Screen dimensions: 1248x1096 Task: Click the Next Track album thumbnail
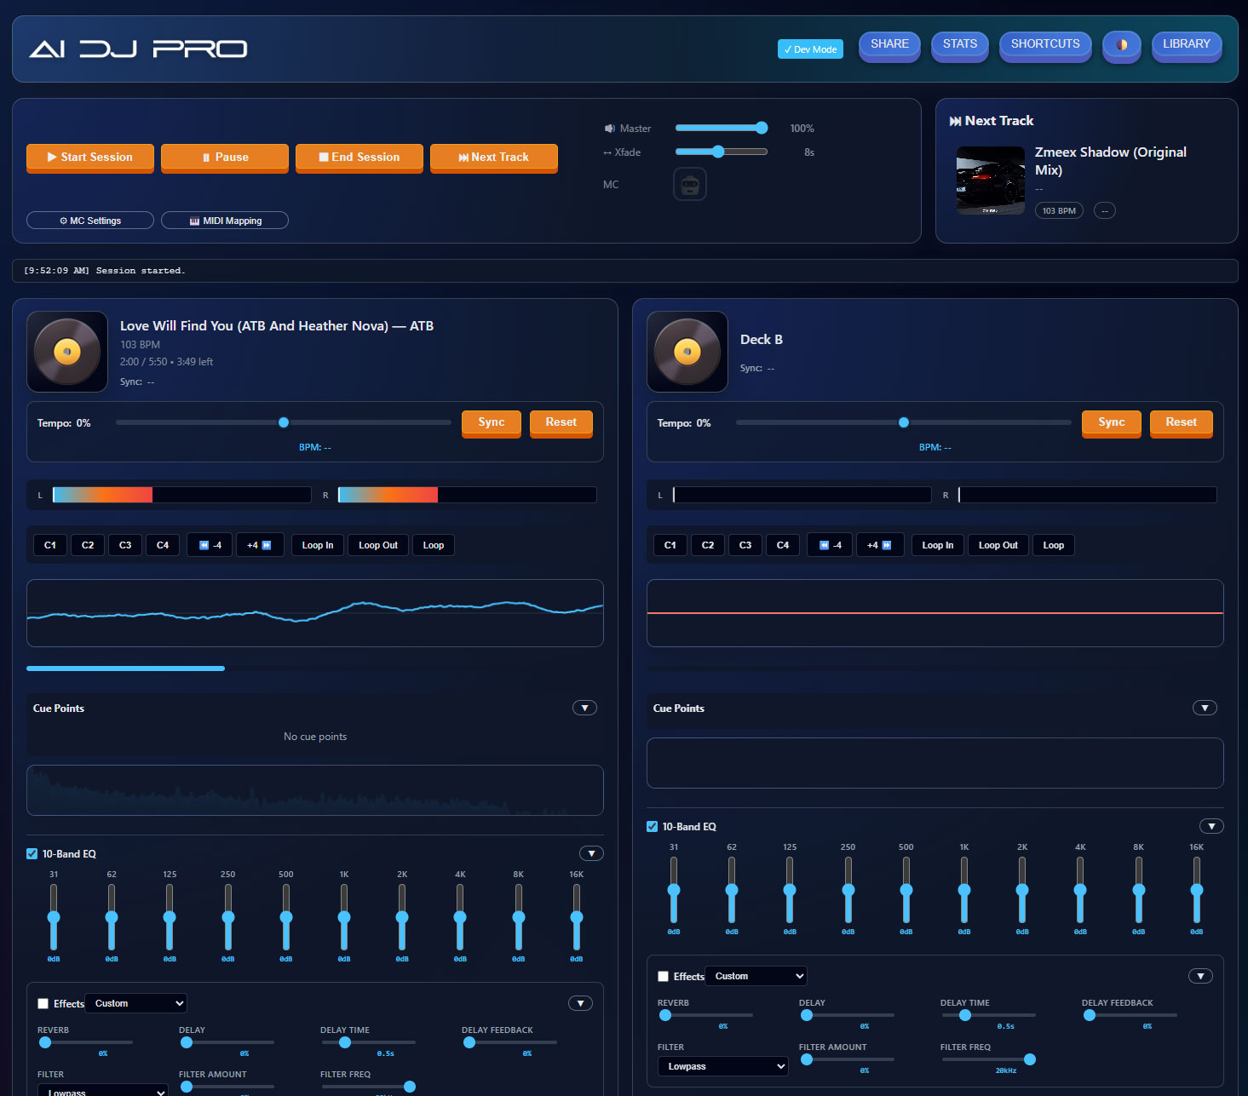click(990, 181)
